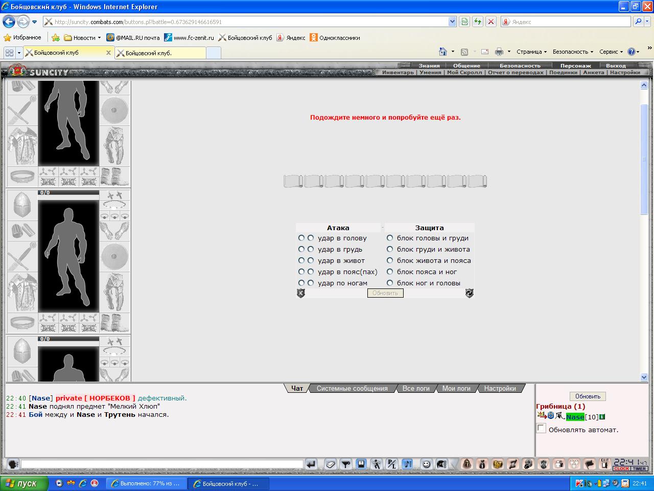Switch to the 'Системные сообщения' tab

tap(352, 389)
